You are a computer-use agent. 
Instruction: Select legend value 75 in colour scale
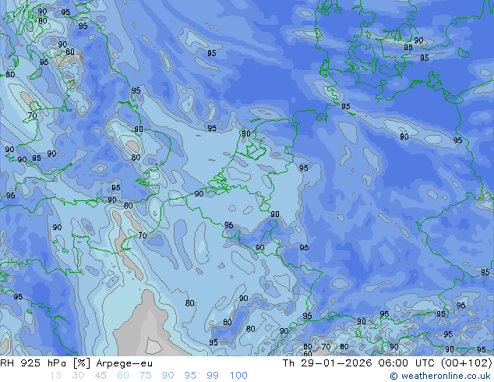[145, 376]
